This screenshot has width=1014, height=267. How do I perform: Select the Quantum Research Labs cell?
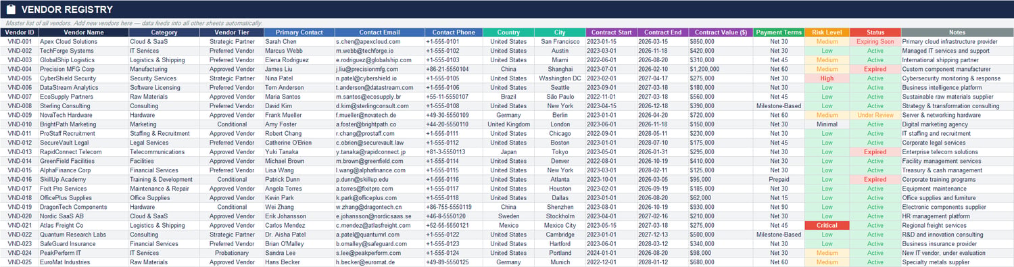click(84, 235)
